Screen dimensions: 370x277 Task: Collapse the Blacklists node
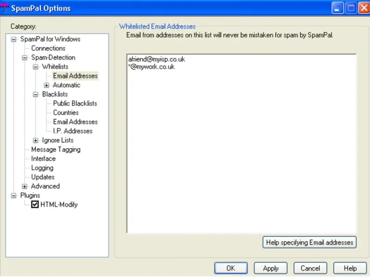36,95
